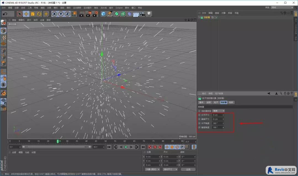The height and width of the screenshot is (176, 298).
Task: Open search in the attribute manager
Action: [x=281, y=94]
